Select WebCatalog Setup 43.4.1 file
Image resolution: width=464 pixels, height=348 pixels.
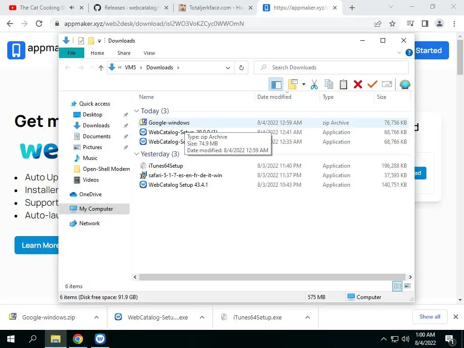pos(273,185)
